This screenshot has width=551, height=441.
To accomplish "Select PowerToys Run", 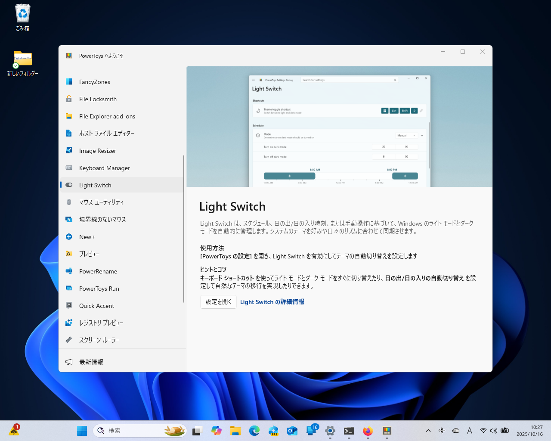I will (99, 289).
